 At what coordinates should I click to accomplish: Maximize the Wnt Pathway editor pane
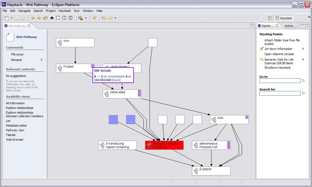point(252,25)
